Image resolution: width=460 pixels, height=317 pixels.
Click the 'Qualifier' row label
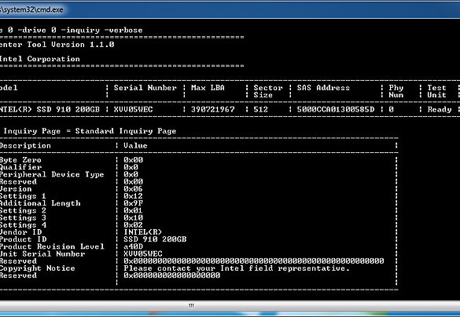point(20,167)
